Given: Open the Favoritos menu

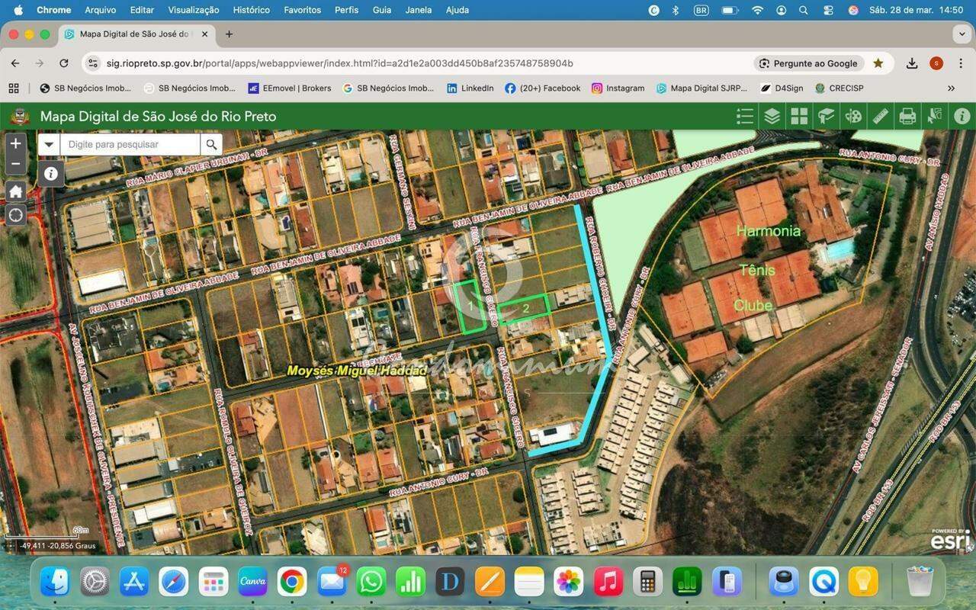Looking at the screenshot, I should 302,10.
